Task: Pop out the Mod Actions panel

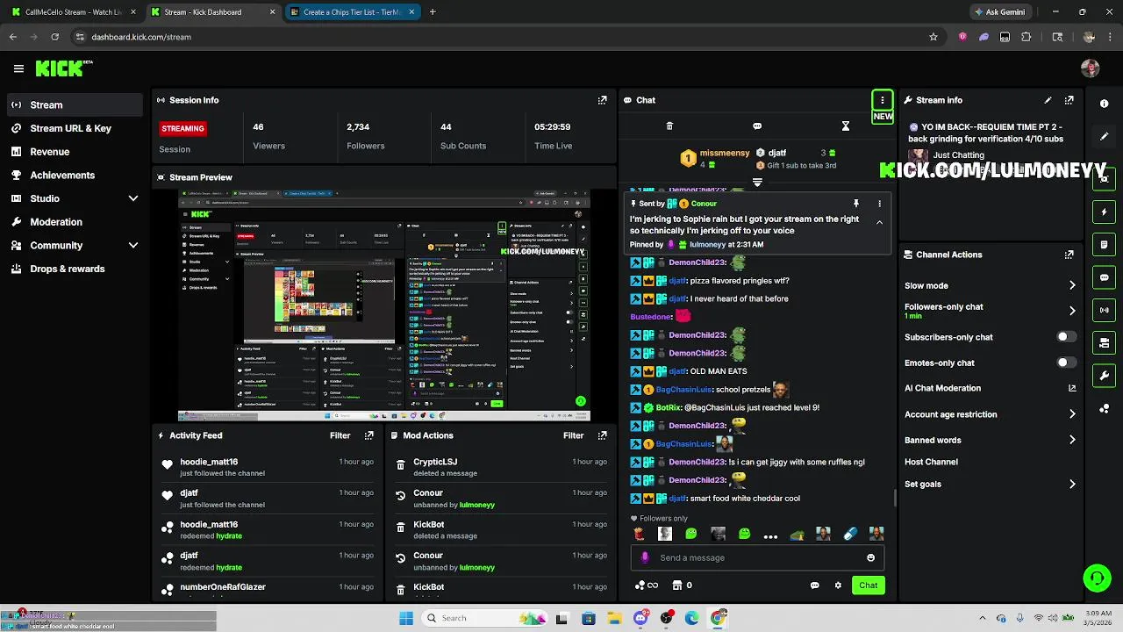Action: pyautogui.click(x=602, y=435)
